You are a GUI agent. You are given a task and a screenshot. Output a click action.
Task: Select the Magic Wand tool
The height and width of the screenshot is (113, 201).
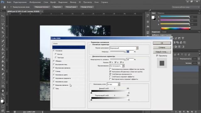pyautogui.click(x=3, y=29)
